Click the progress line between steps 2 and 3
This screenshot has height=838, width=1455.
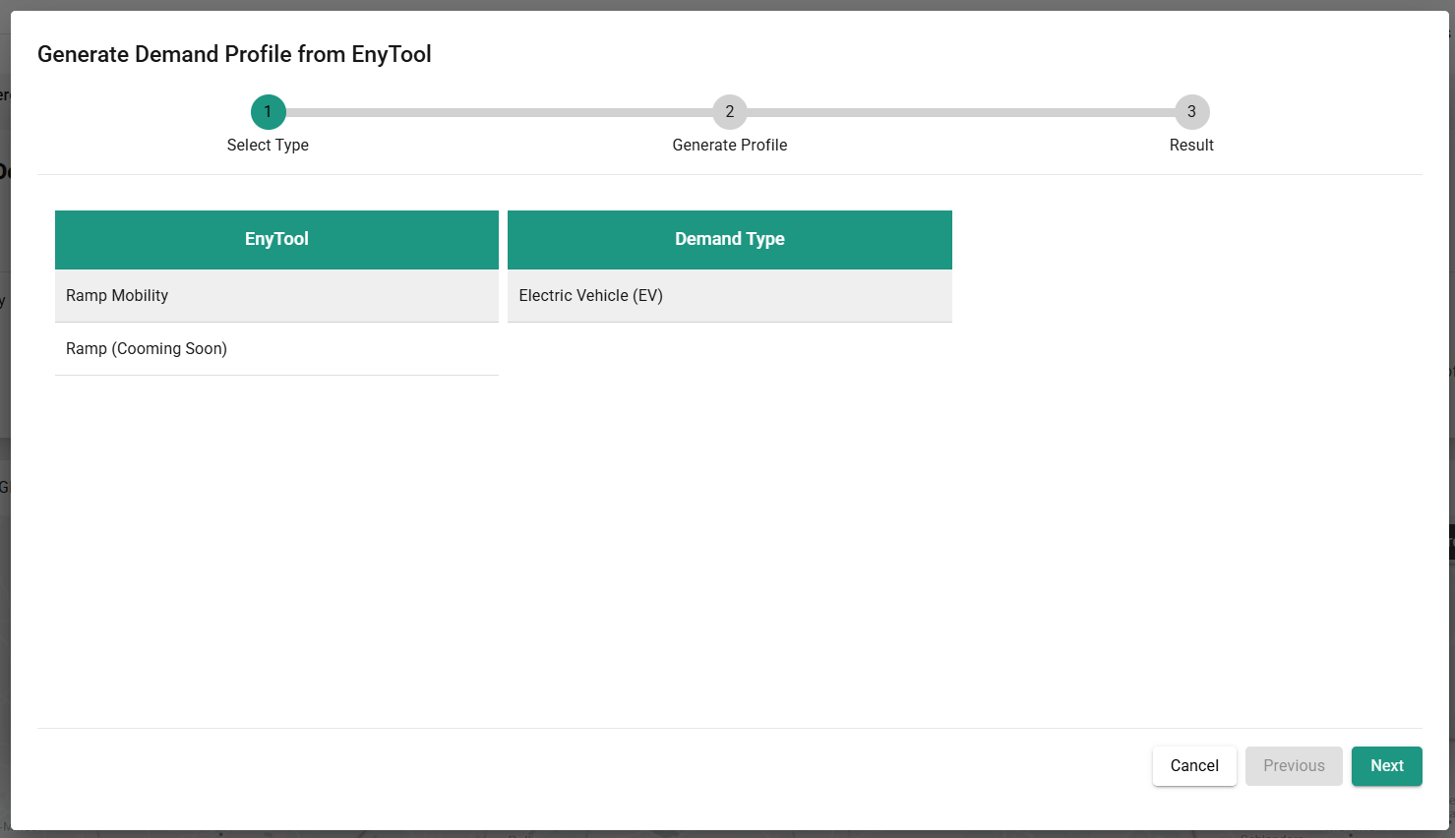click(x=960, y=112)
